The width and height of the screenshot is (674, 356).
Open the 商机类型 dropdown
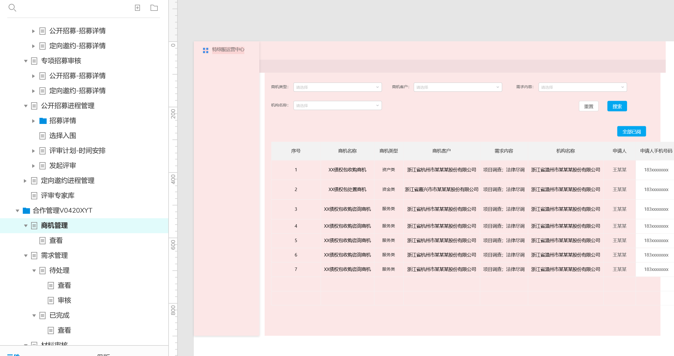337,87
